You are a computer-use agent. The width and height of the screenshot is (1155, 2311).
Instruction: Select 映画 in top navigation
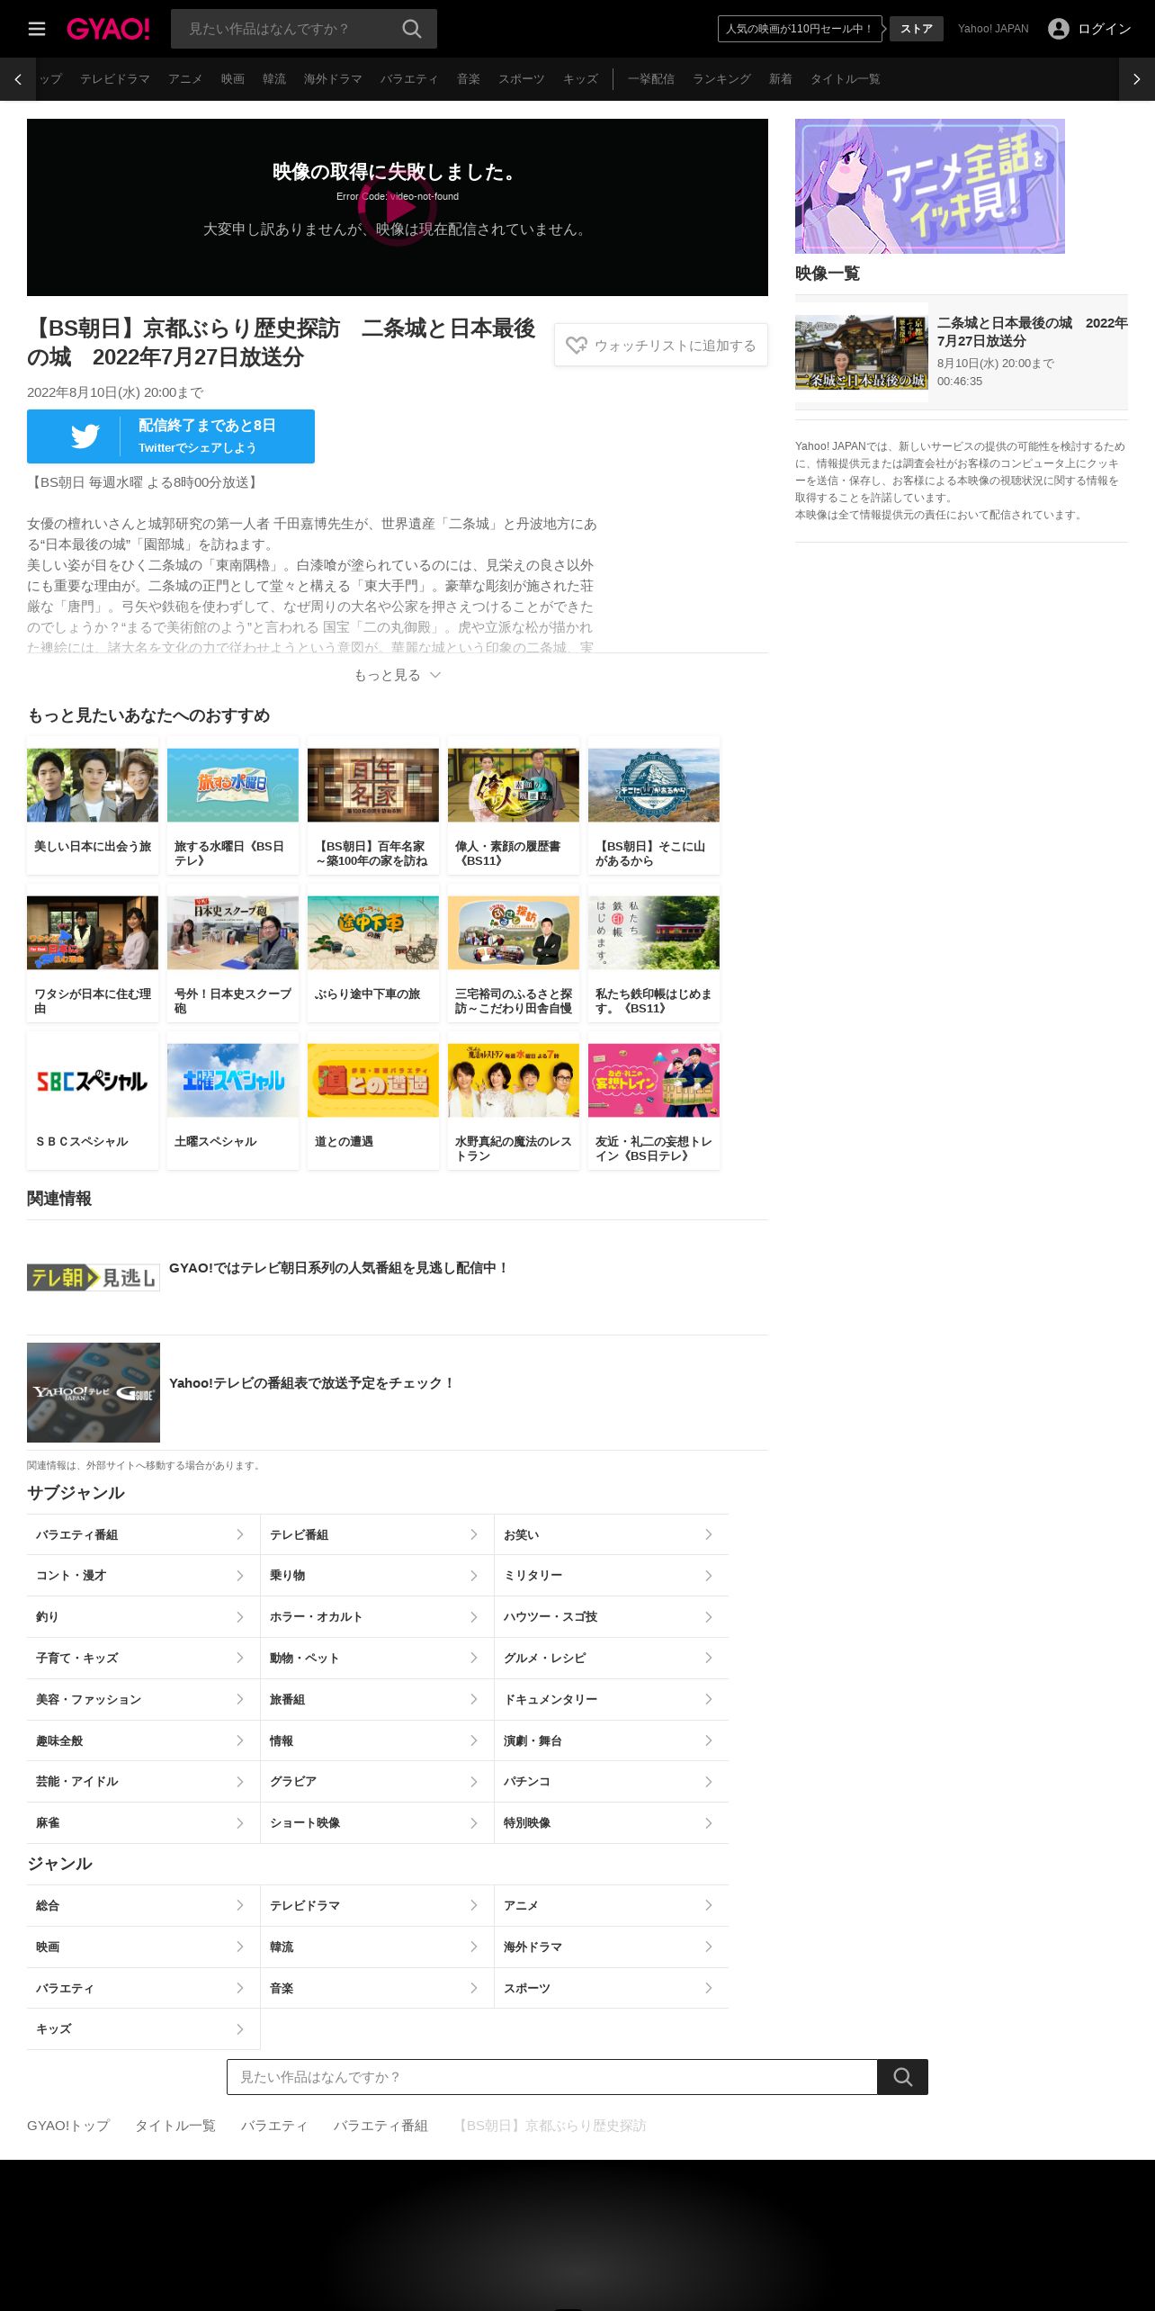coord(233,79)
